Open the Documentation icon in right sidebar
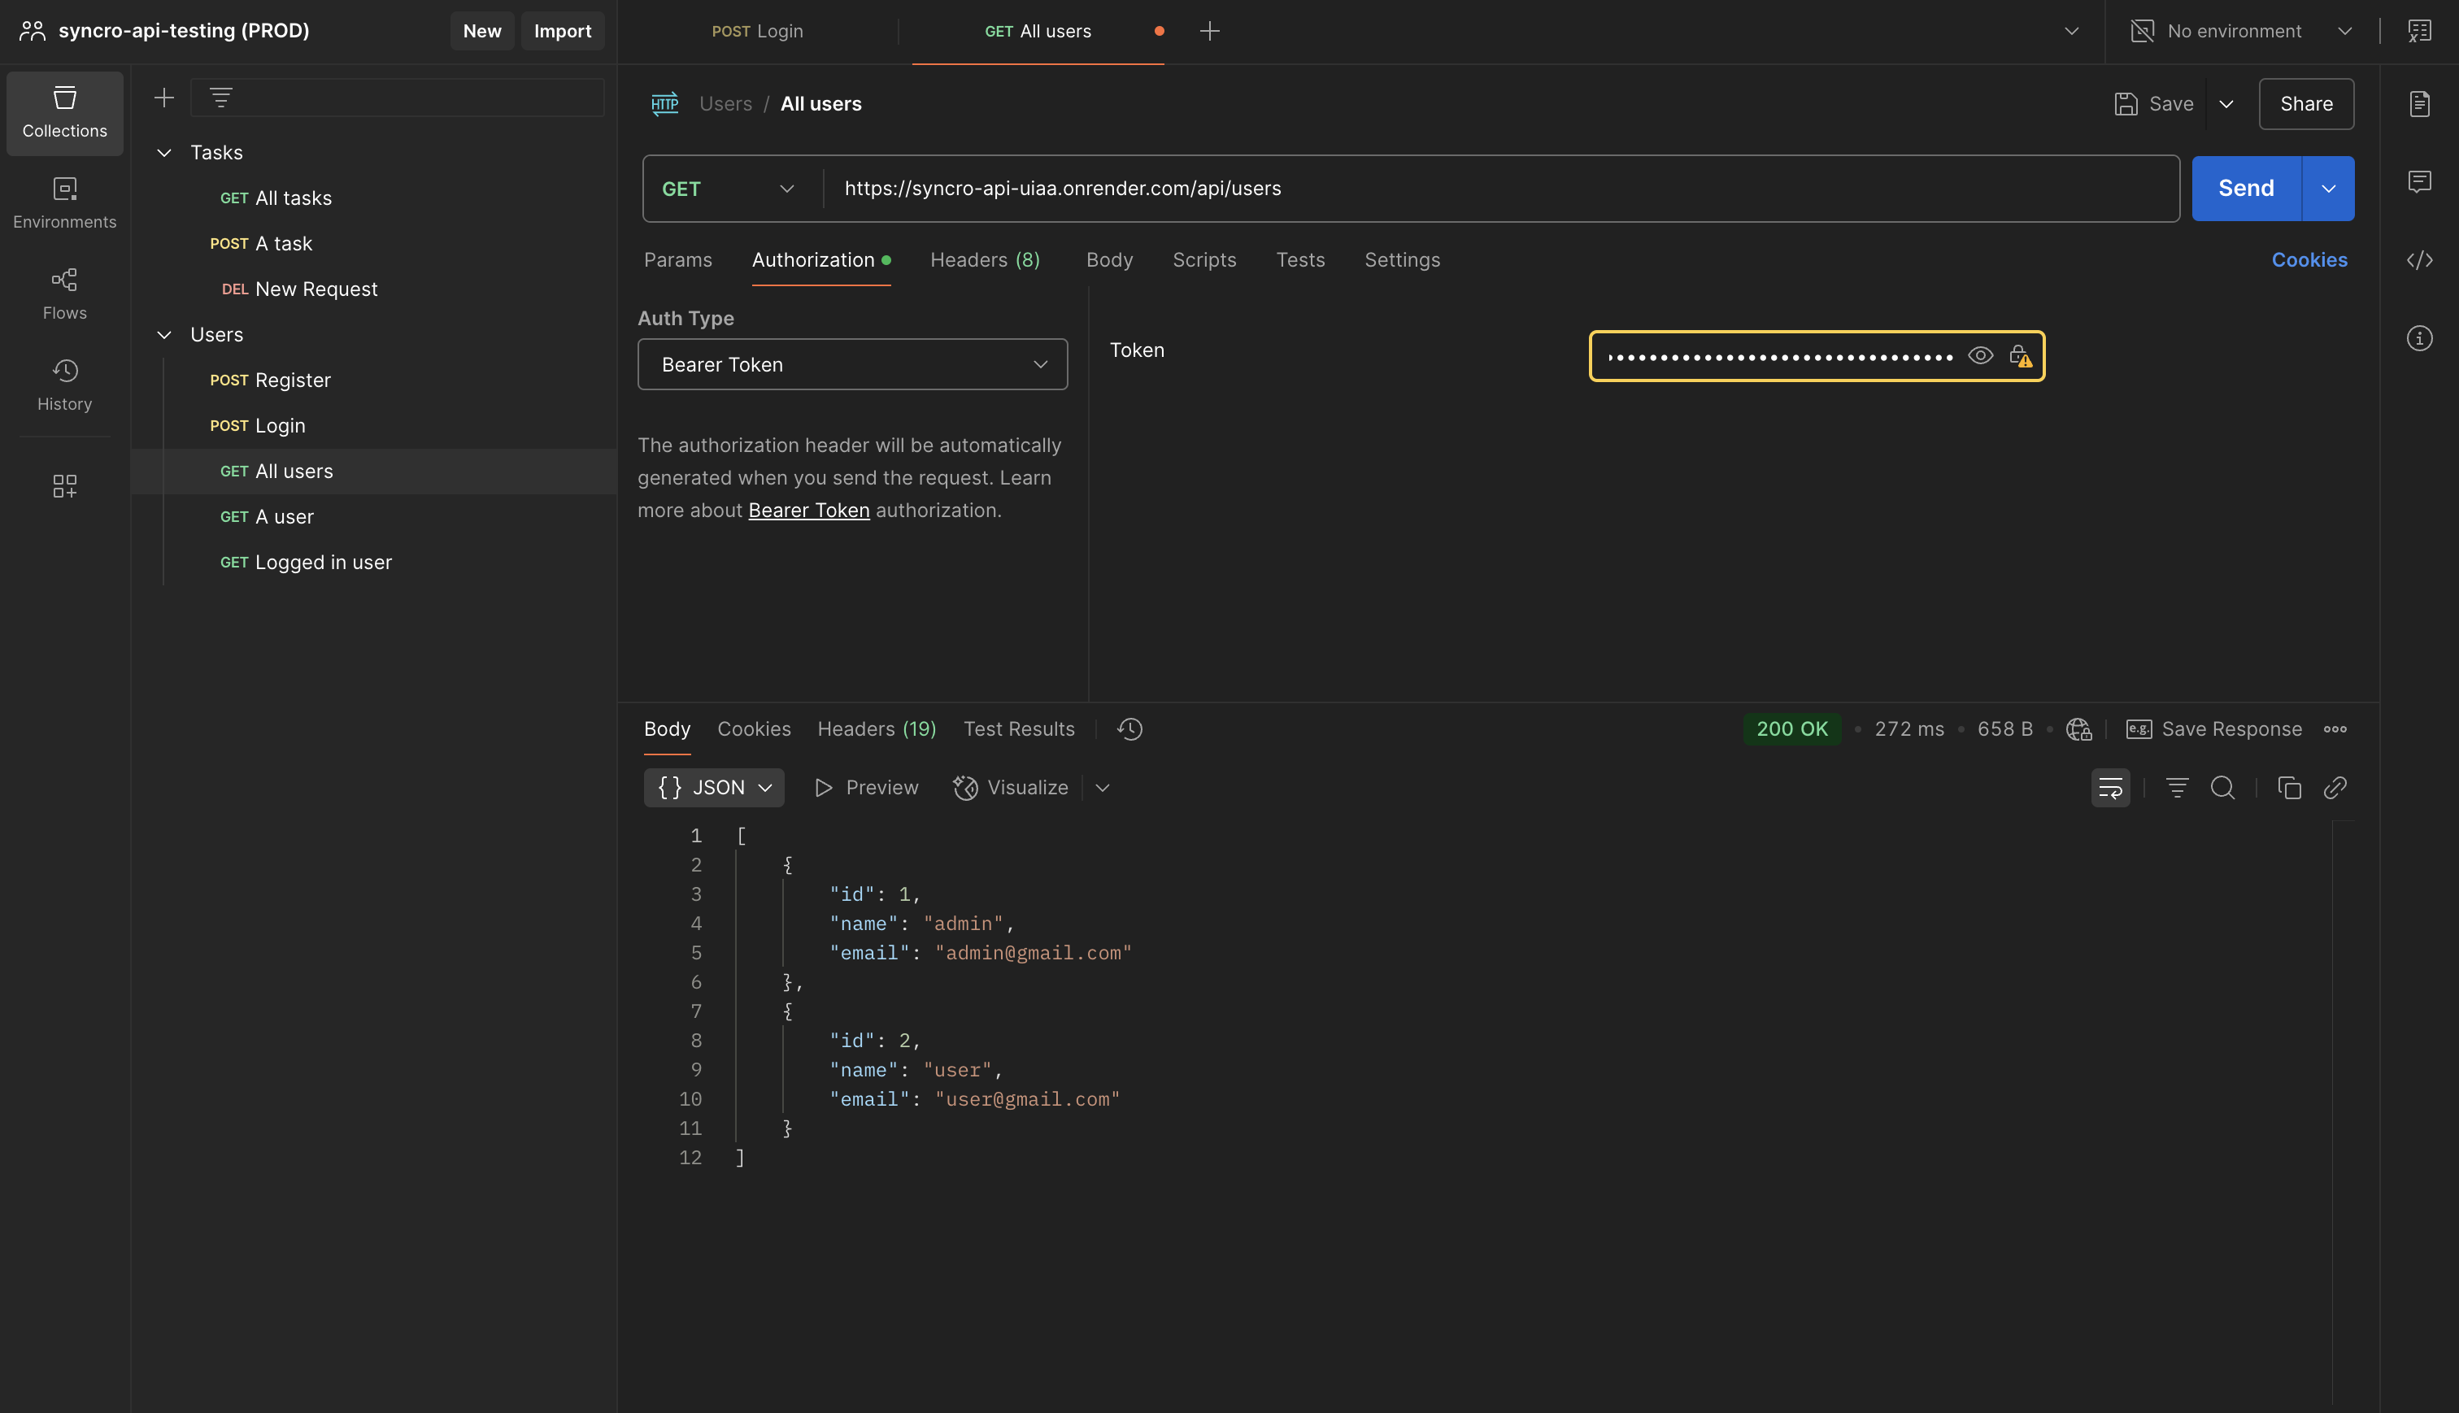The image size is (2459, 1413). pos(2419,104)
